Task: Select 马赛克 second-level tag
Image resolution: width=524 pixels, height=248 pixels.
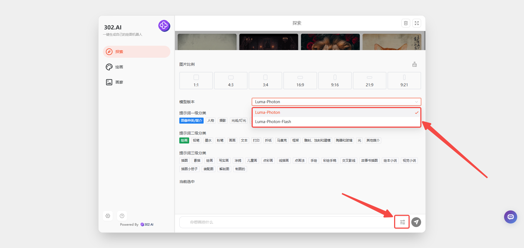Action: coord(282,140)
